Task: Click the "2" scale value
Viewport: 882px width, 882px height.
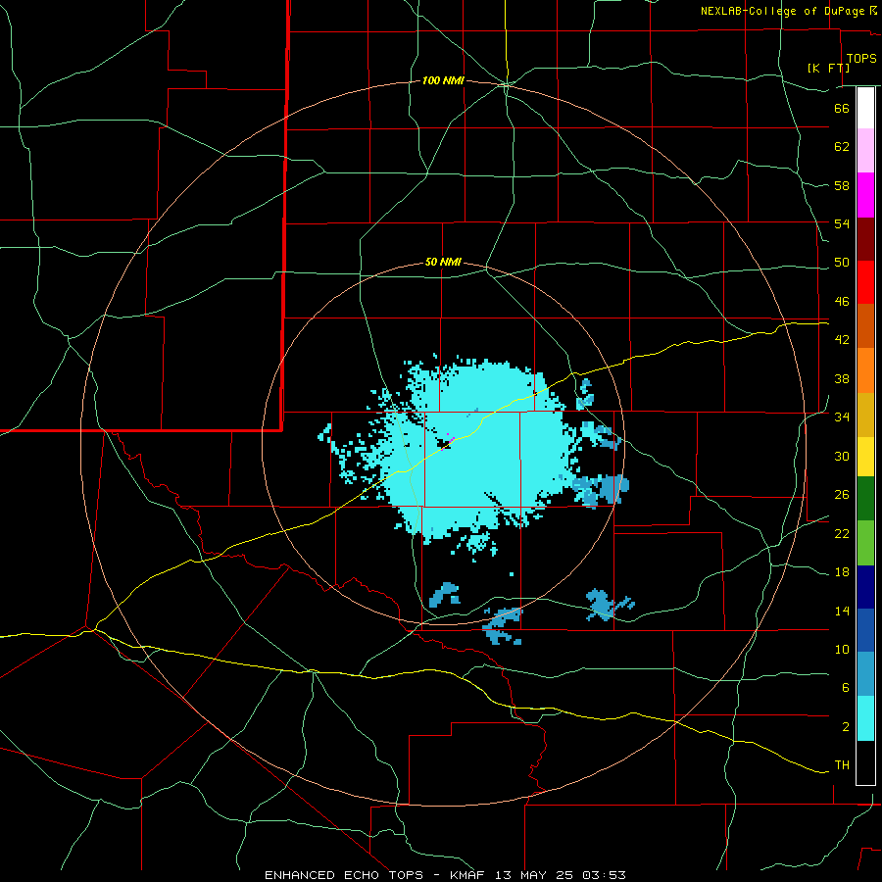Action: click(x=846, y=727)
